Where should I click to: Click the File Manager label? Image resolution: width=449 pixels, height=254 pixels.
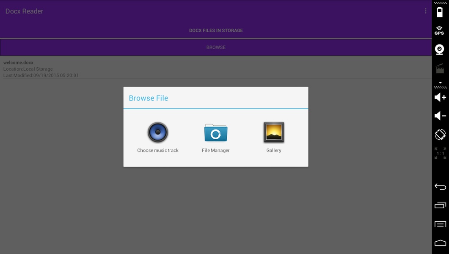coord(216,150)
